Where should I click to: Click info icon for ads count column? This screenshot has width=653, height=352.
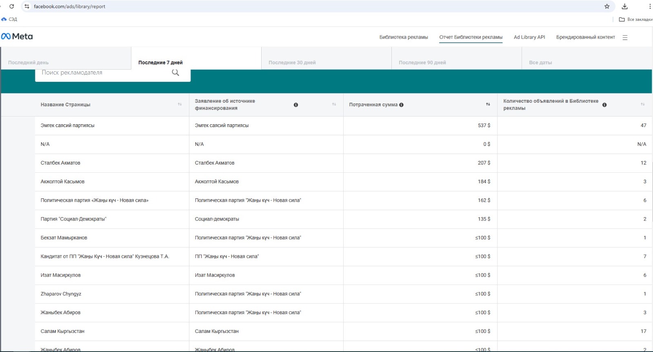[604, 105]
